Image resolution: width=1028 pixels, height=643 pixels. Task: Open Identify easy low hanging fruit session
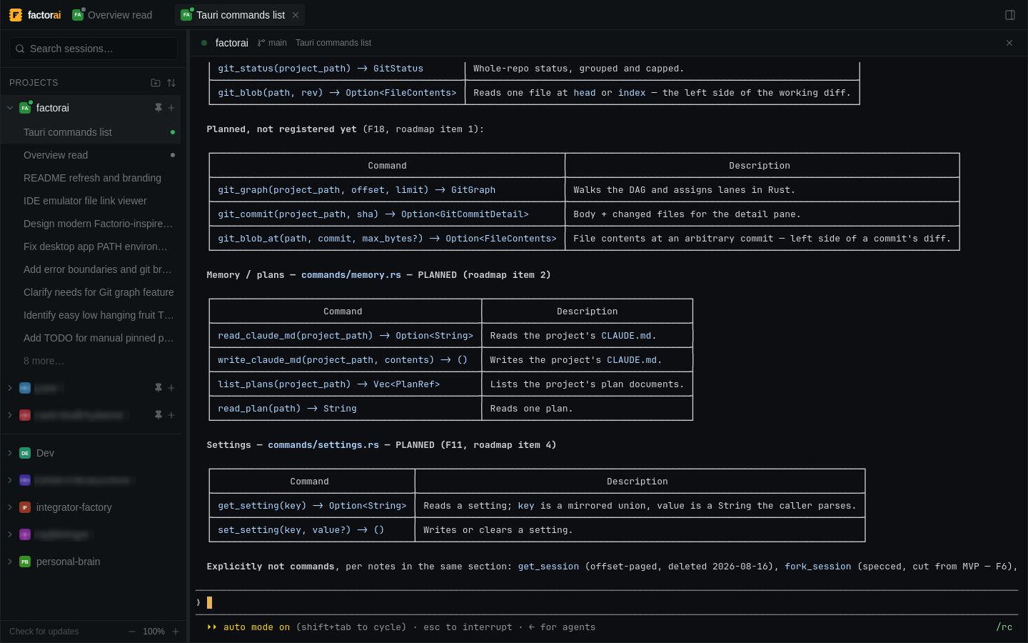[91, 315]
